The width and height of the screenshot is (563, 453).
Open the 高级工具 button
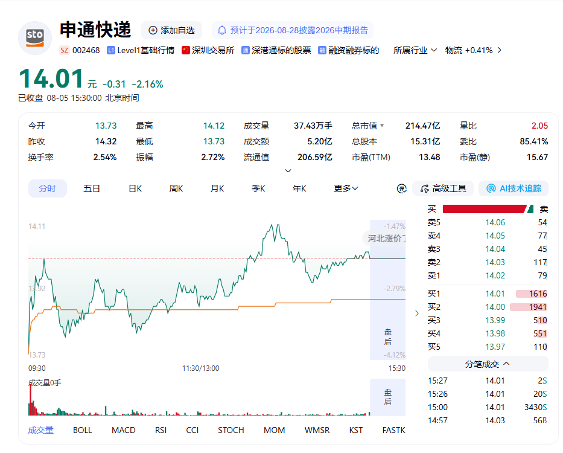443,188
